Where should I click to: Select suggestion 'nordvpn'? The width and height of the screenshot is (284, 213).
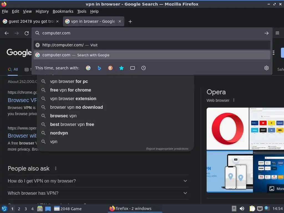click(116, 133)
